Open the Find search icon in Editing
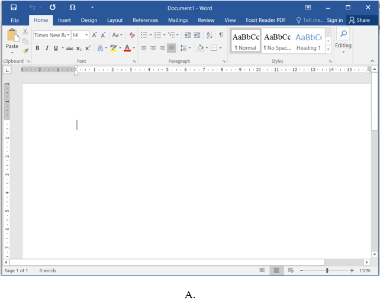The width and height of the screenshot is (380, 300). pos(343,34)
